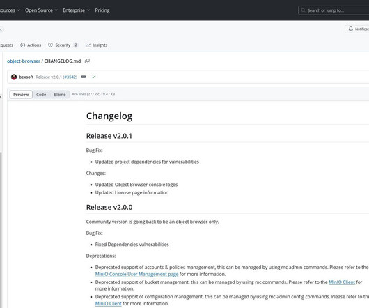This screenshot has height=308, width=369.
Task: Switch to the Code view tab
Action: 41,95
